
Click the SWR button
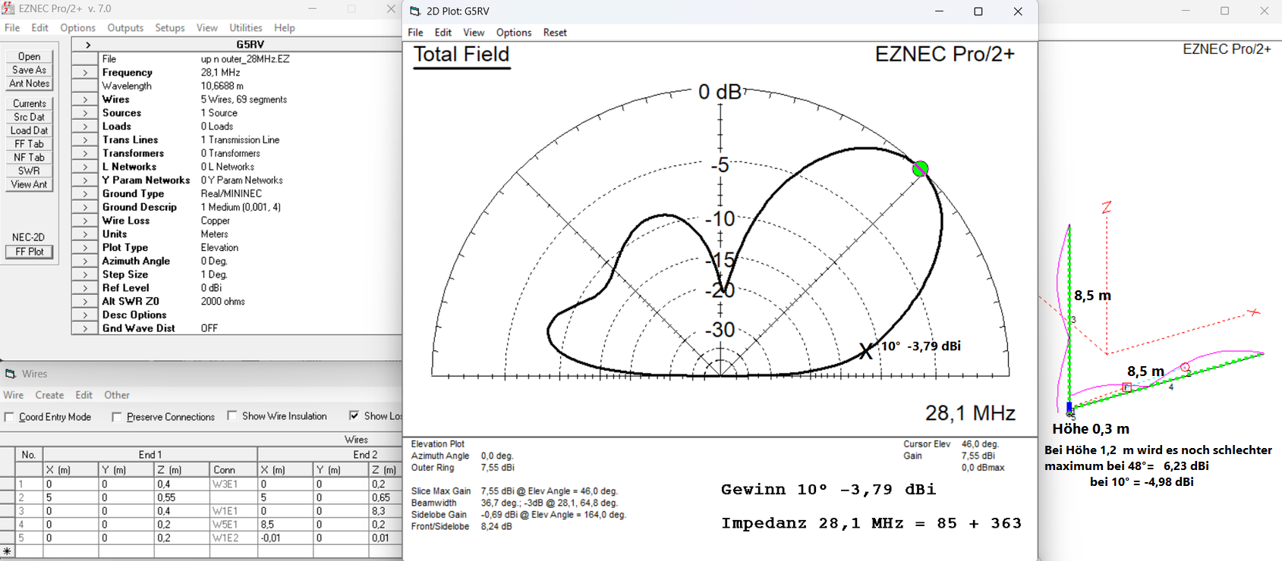click(29, 171)
